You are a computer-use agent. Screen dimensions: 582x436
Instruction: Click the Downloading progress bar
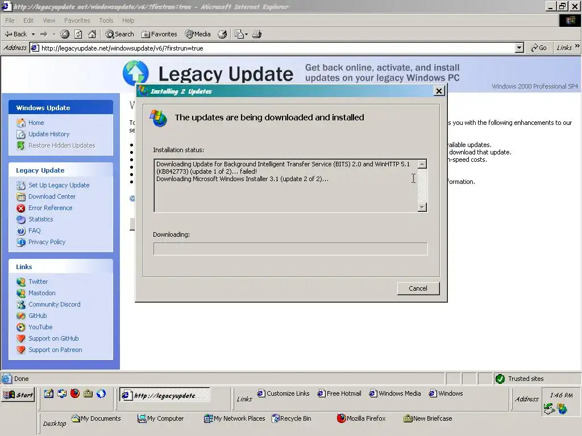[x=290, y=249]
